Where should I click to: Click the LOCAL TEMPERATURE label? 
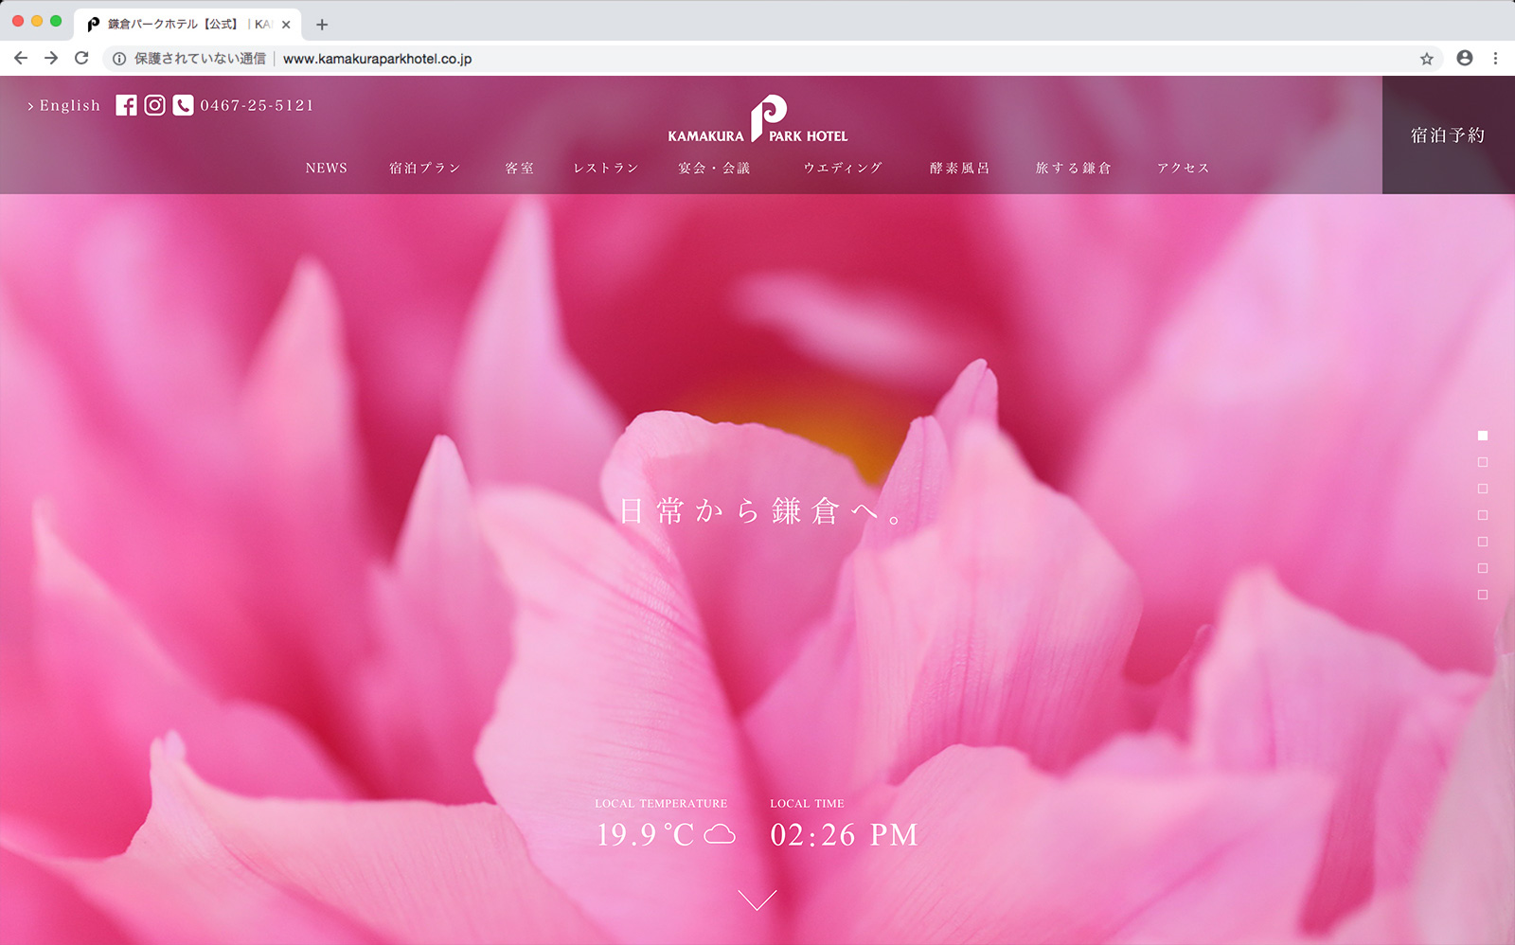point(661,803)
